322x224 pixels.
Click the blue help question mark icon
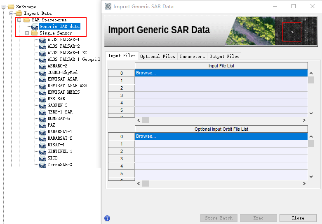(107, 218)
